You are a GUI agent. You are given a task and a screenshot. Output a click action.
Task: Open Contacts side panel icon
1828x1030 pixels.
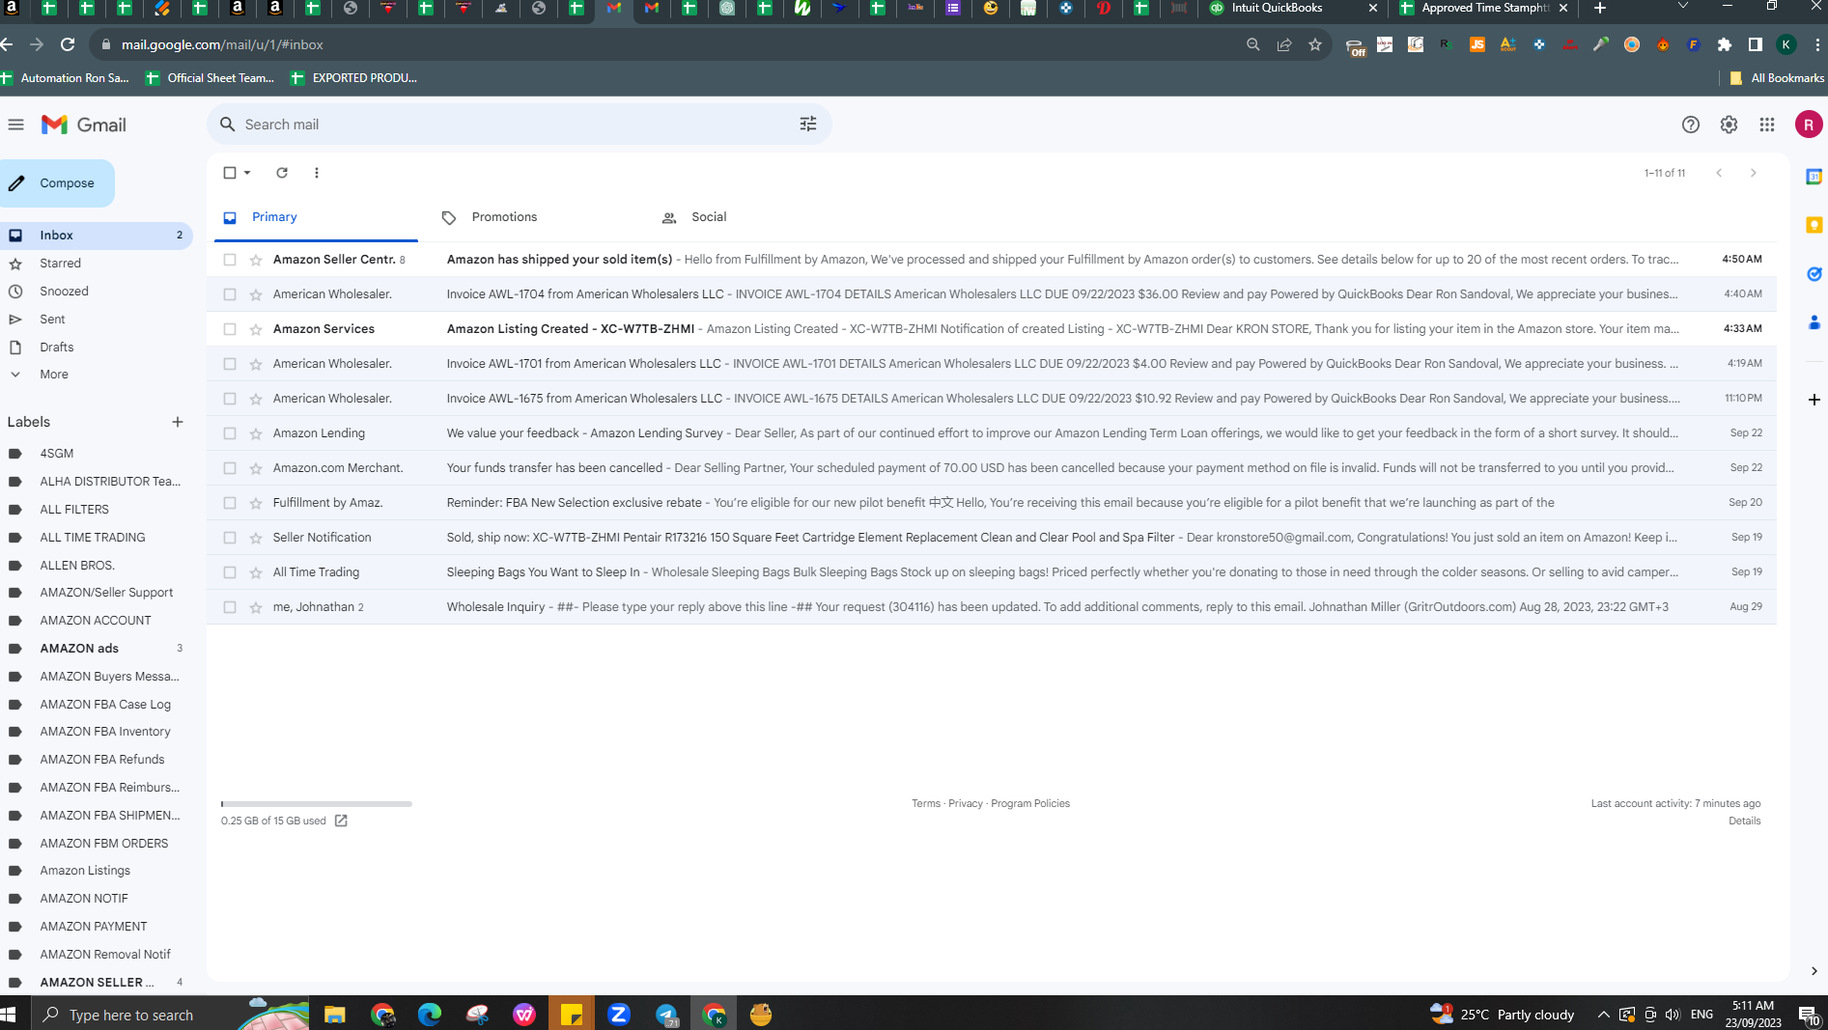1814,322
